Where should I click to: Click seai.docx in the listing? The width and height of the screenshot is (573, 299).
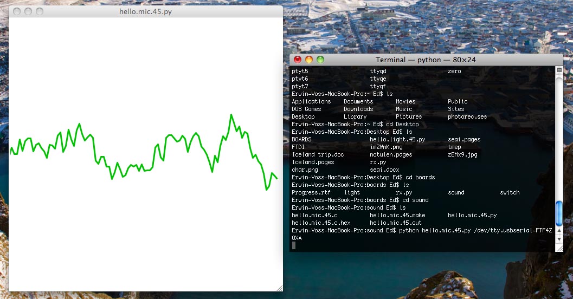pos(384,170)
